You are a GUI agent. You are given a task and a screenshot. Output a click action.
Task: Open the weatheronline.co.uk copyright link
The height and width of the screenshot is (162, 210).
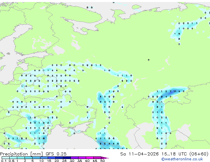(x=182, y=159)
